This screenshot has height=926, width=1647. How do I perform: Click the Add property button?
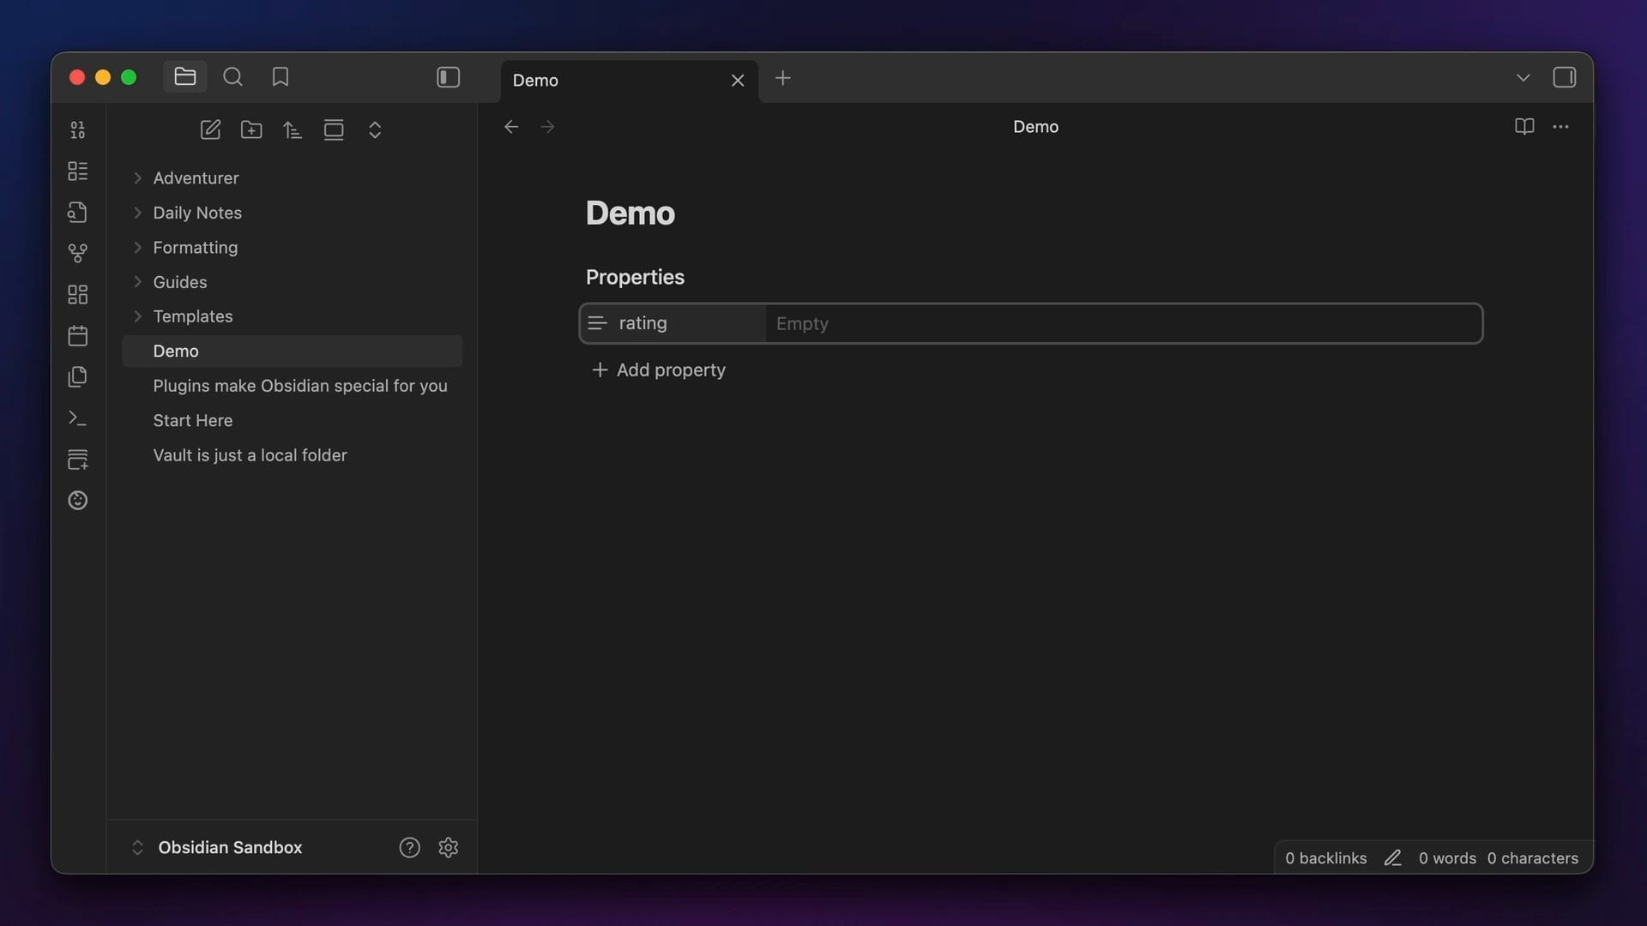(659, 370)
